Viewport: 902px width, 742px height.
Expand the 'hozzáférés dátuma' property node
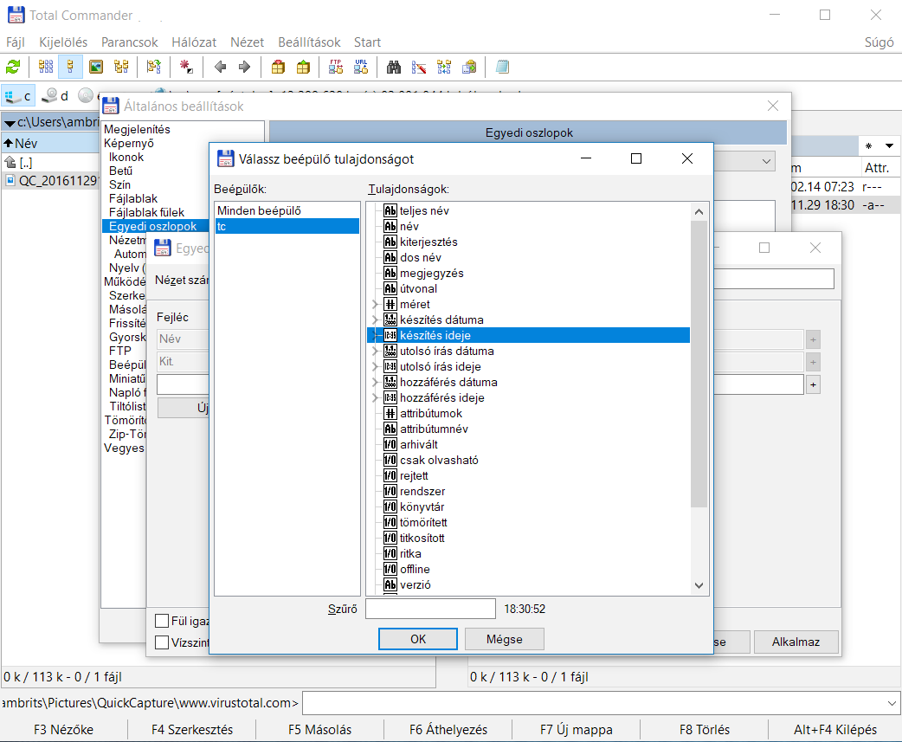click(375, 383)
